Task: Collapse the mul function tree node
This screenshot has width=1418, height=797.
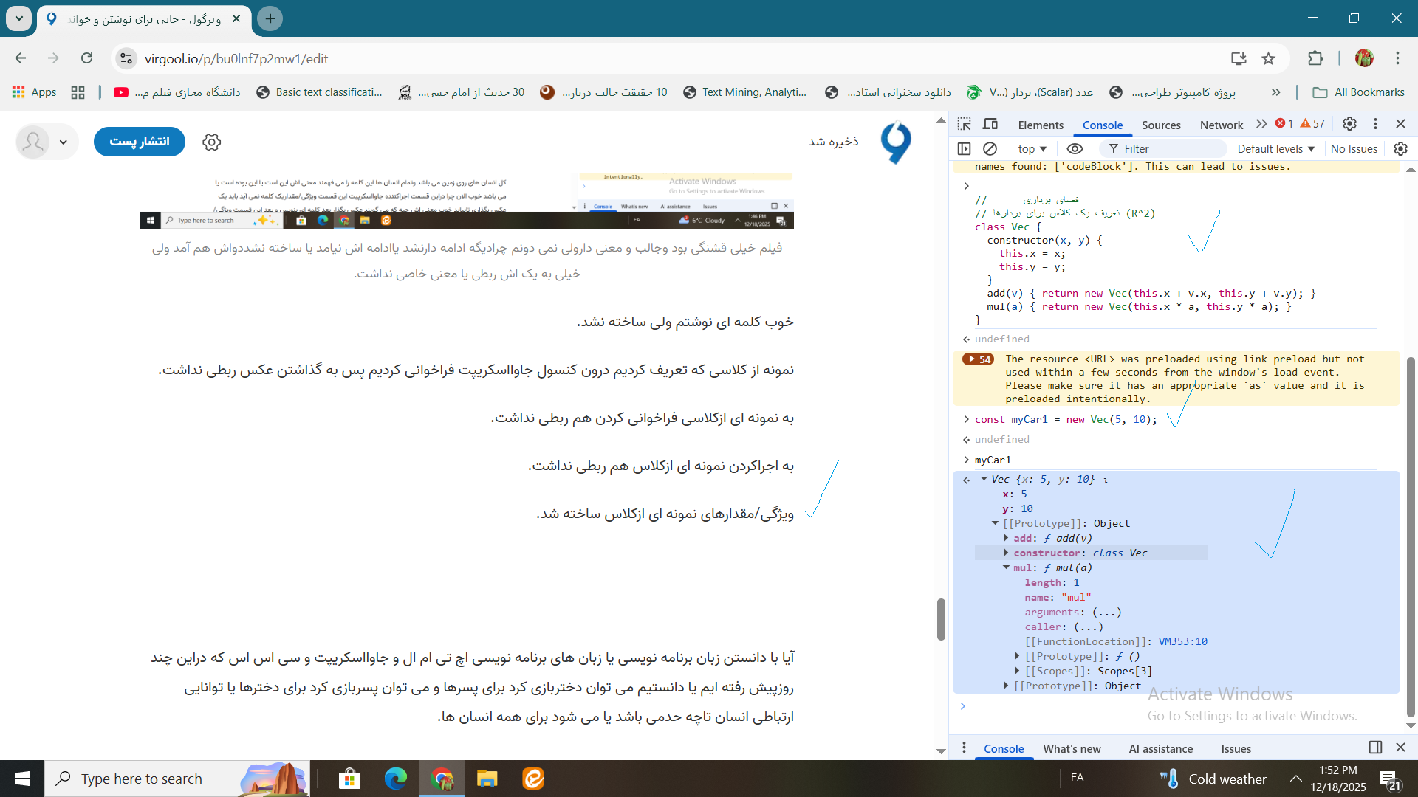Action: pyautogui.click(x=1006, y=567)
